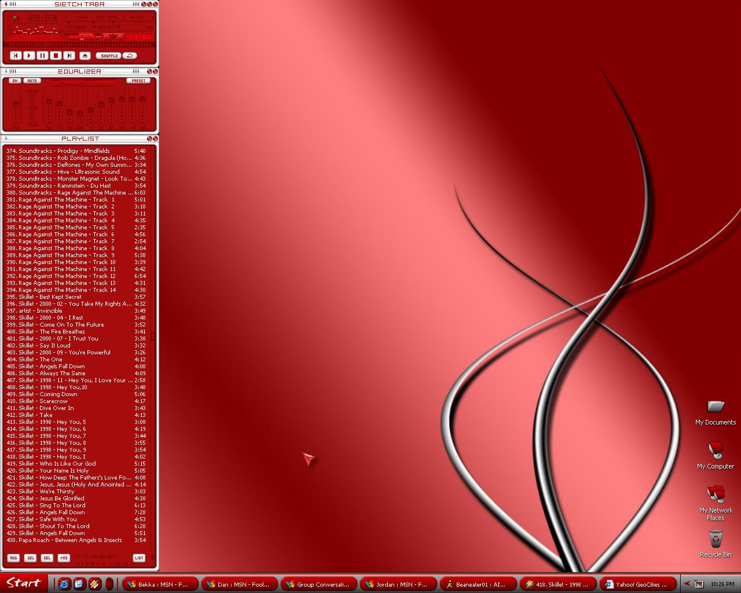The width and height of the screenshot is (741, 593).
Task: Select track 381 Rage Against The Machine - Track 1
Action: [76, 200]
